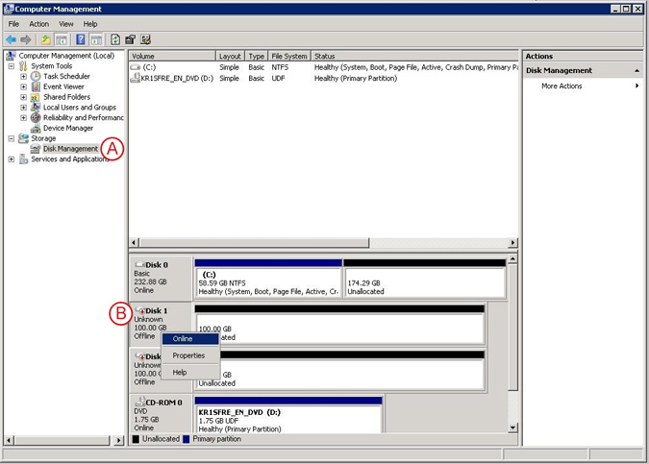
Task: Click the Help toolbar icon
Action: click(81, 39)
